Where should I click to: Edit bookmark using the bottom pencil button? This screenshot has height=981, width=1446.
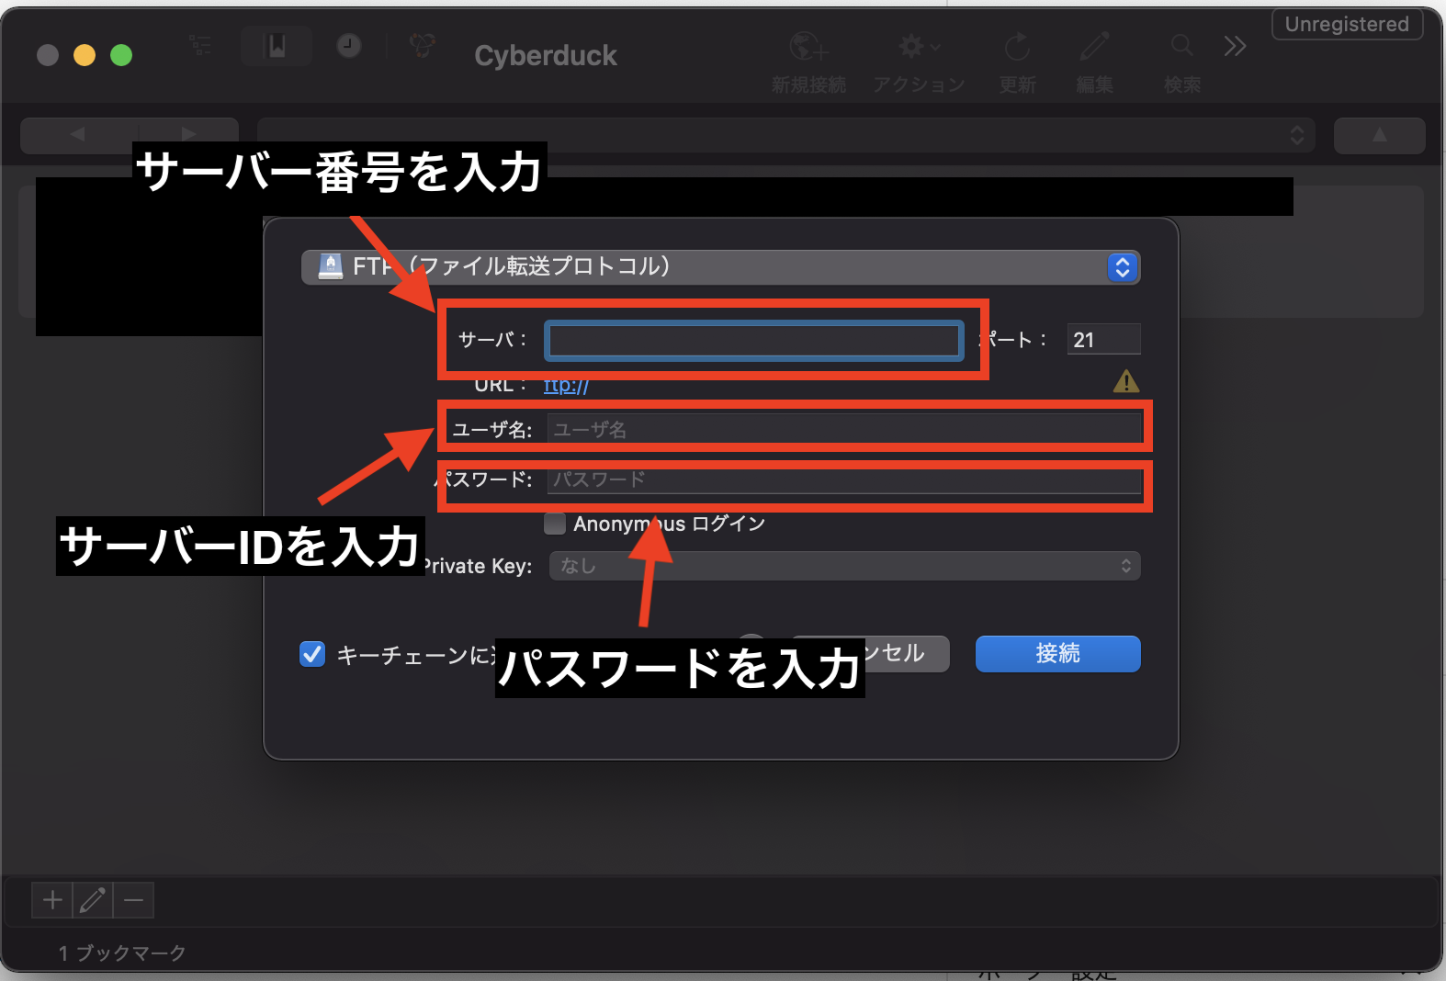click(93, 900)
